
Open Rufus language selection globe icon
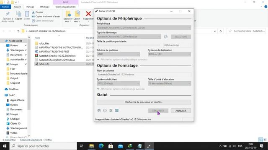[99, 110]
